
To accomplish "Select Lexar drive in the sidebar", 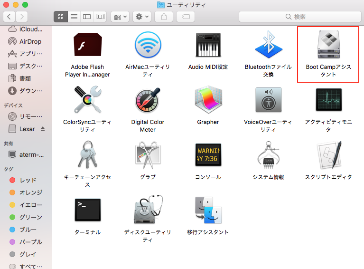I will click(x=22, y=129).
